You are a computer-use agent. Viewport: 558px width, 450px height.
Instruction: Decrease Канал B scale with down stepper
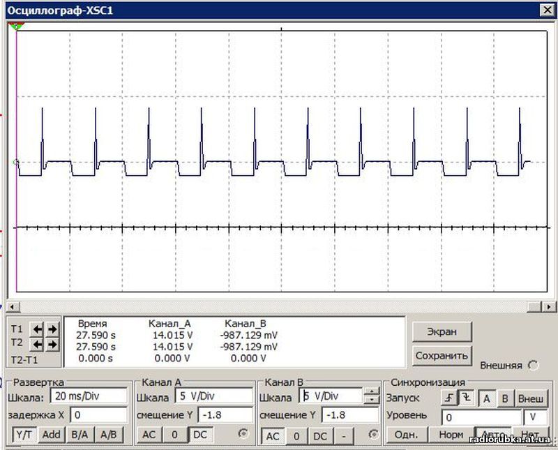(x=372, y=400)
